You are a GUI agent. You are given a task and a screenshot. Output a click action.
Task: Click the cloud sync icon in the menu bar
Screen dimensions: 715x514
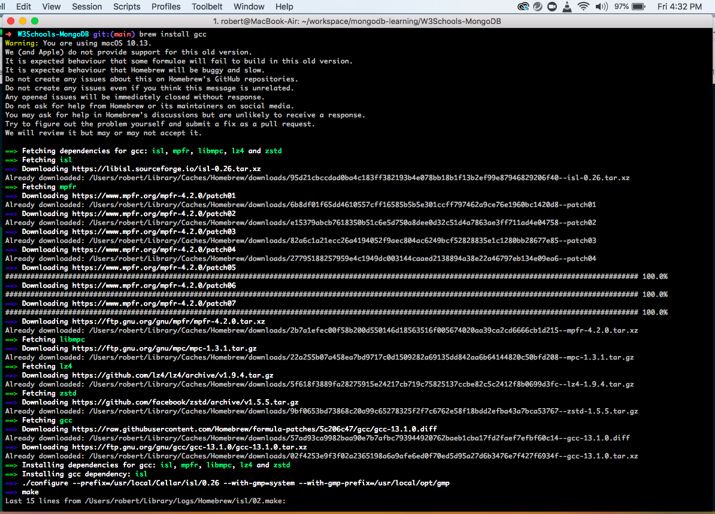tap(523, 7)
